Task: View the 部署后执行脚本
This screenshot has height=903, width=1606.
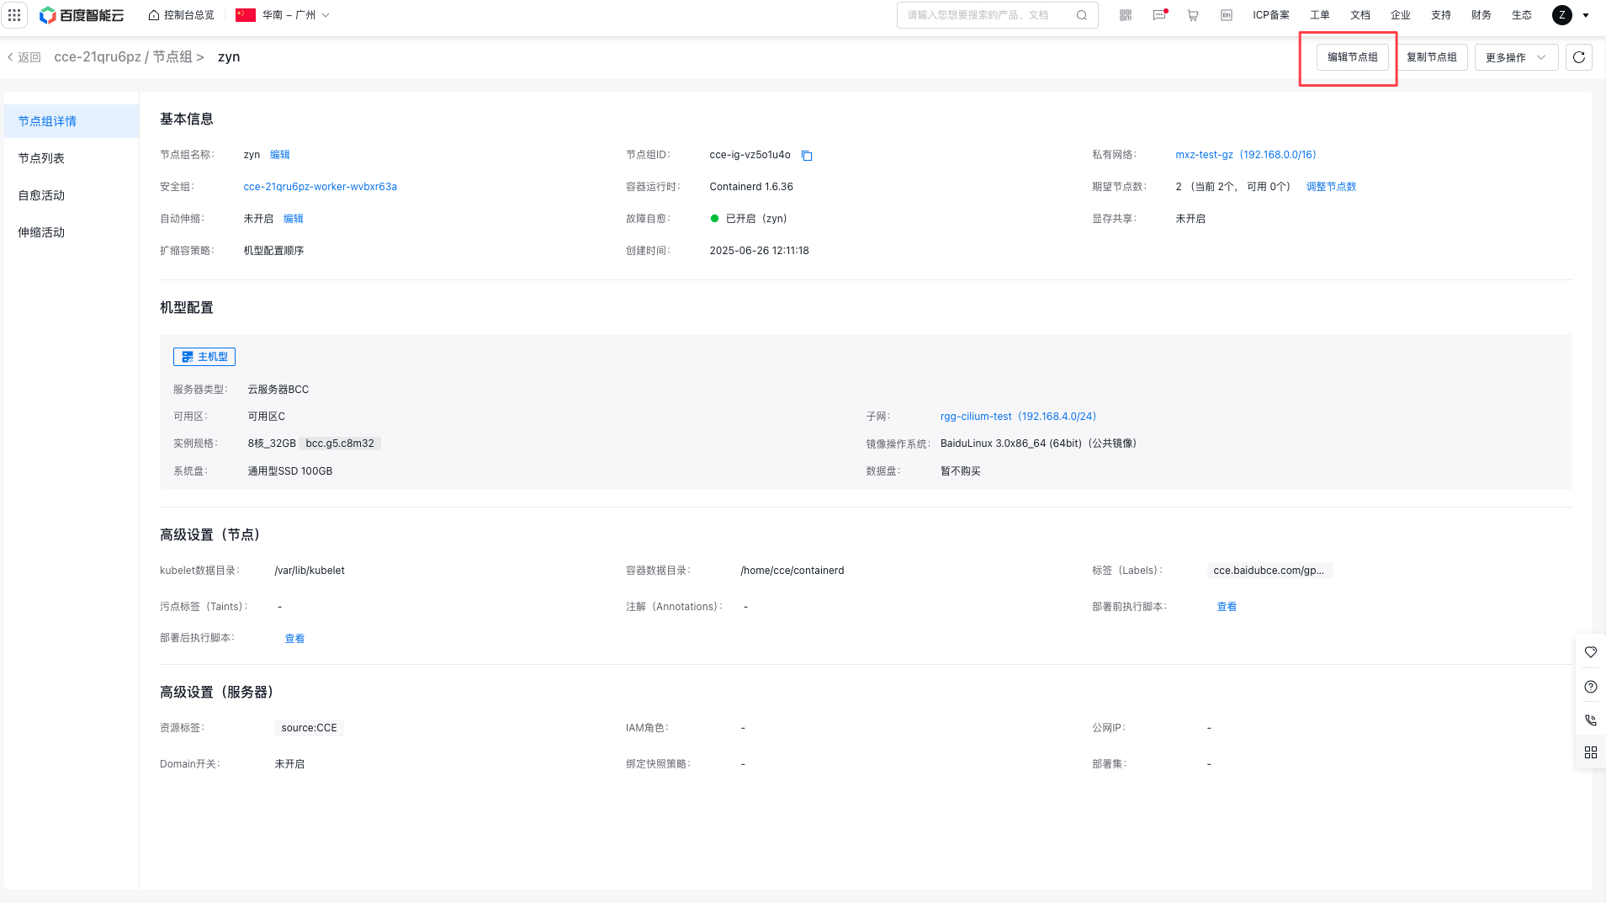Action: tap(294, 639)
